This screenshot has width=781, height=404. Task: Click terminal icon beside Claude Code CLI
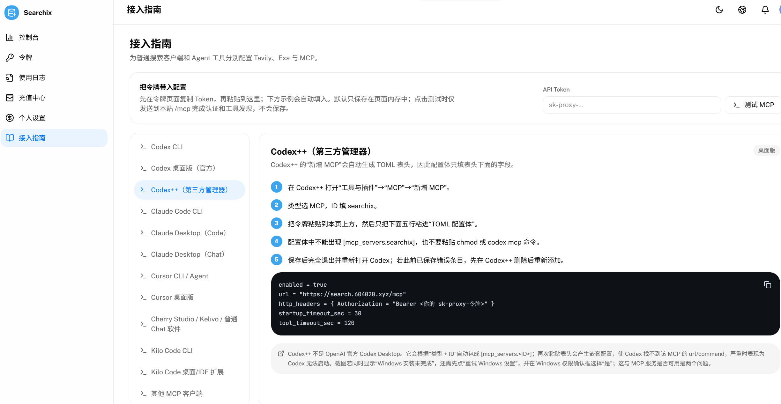coord(143,211)
